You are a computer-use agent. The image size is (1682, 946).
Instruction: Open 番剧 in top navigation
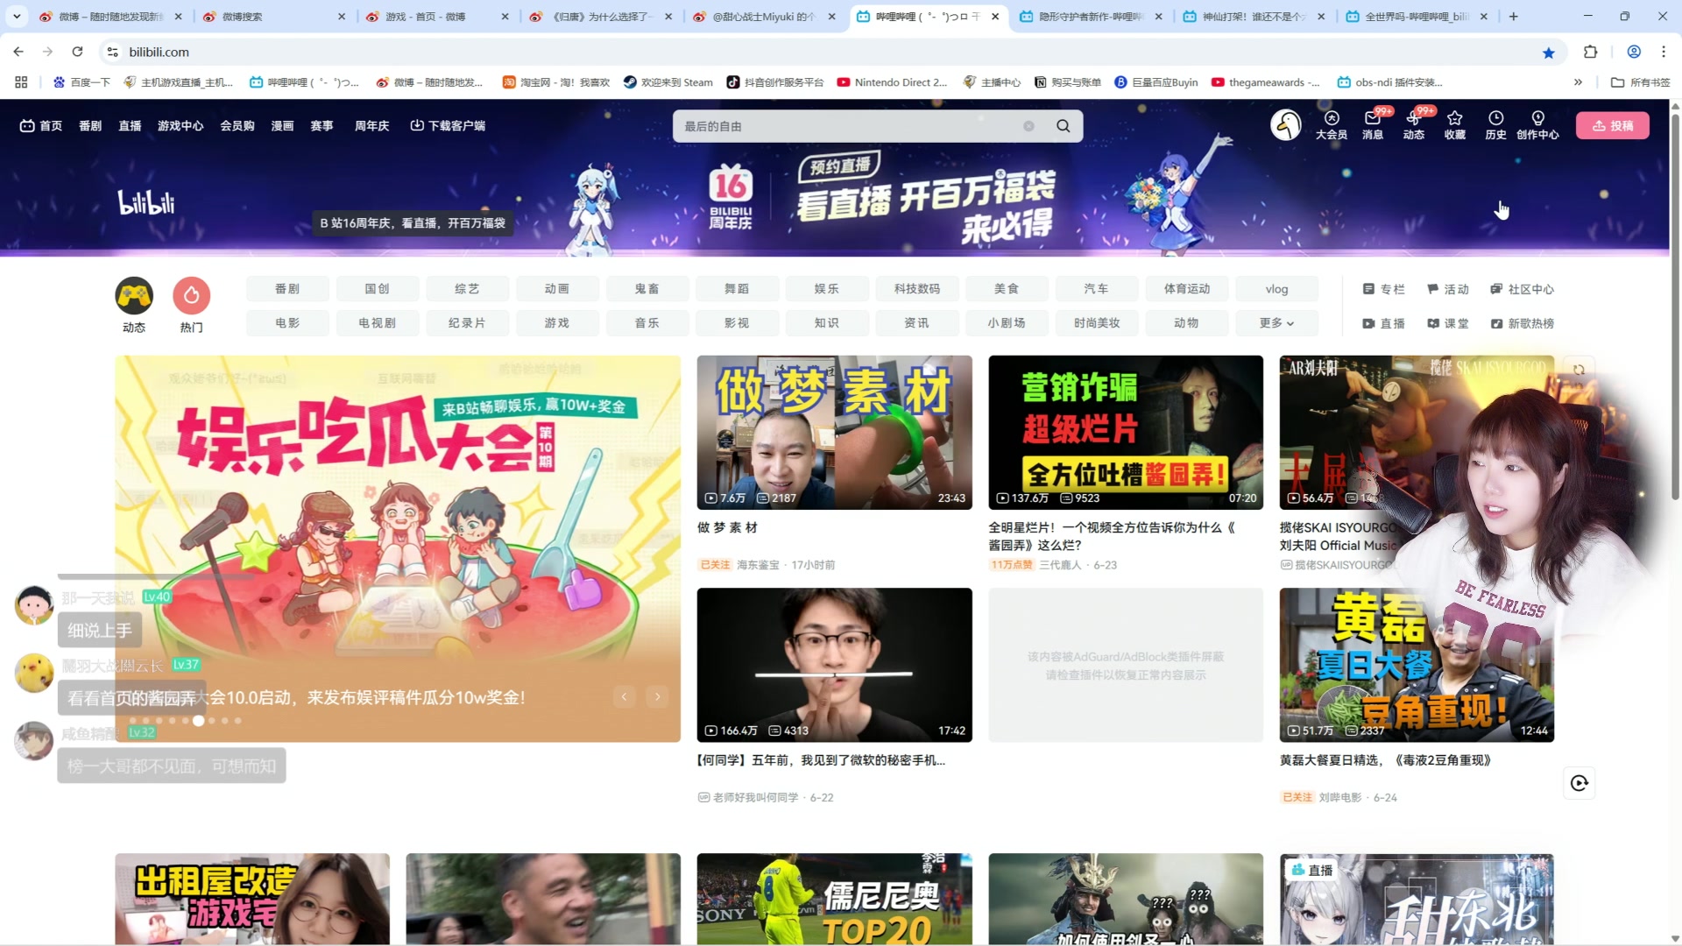[x=90, y=125]
